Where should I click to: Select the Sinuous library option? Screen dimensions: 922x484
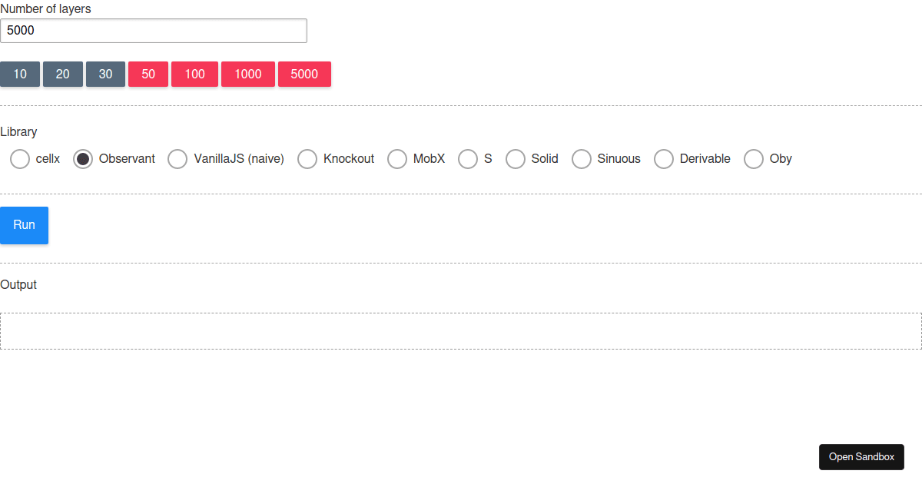tap(581, 159)
